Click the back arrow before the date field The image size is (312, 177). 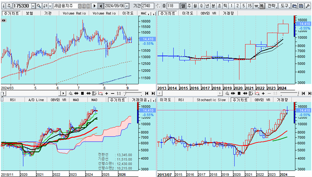[100, 6]
